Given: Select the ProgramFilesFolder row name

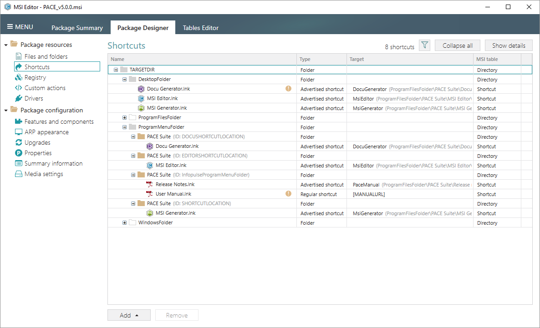Looking at the screenshot, I should (159, 118).
